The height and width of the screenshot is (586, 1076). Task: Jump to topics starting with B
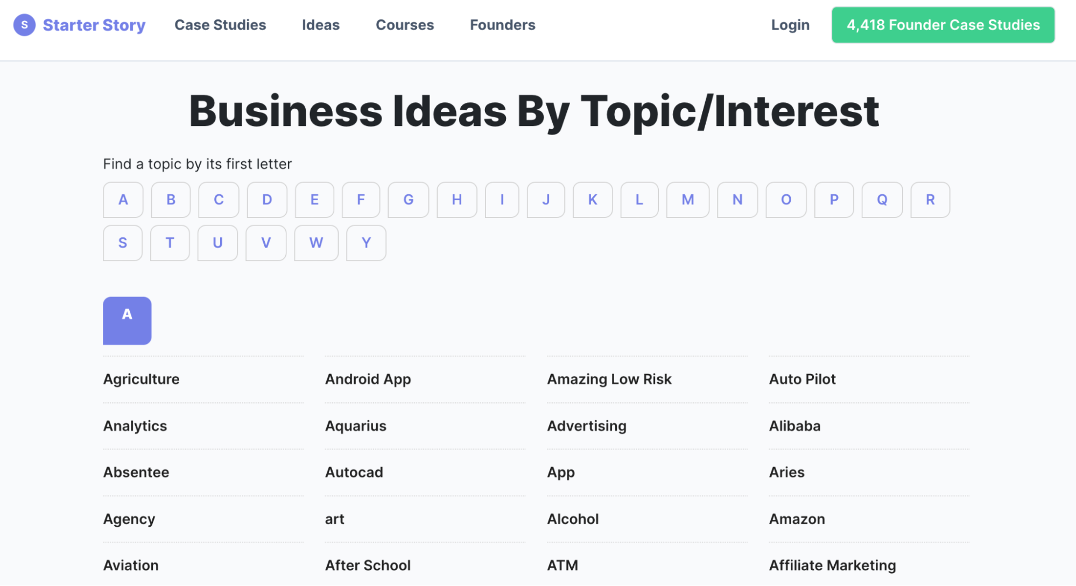(171, 200)
